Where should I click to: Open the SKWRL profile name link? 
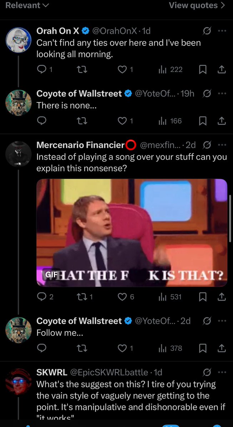click(52, 372)
